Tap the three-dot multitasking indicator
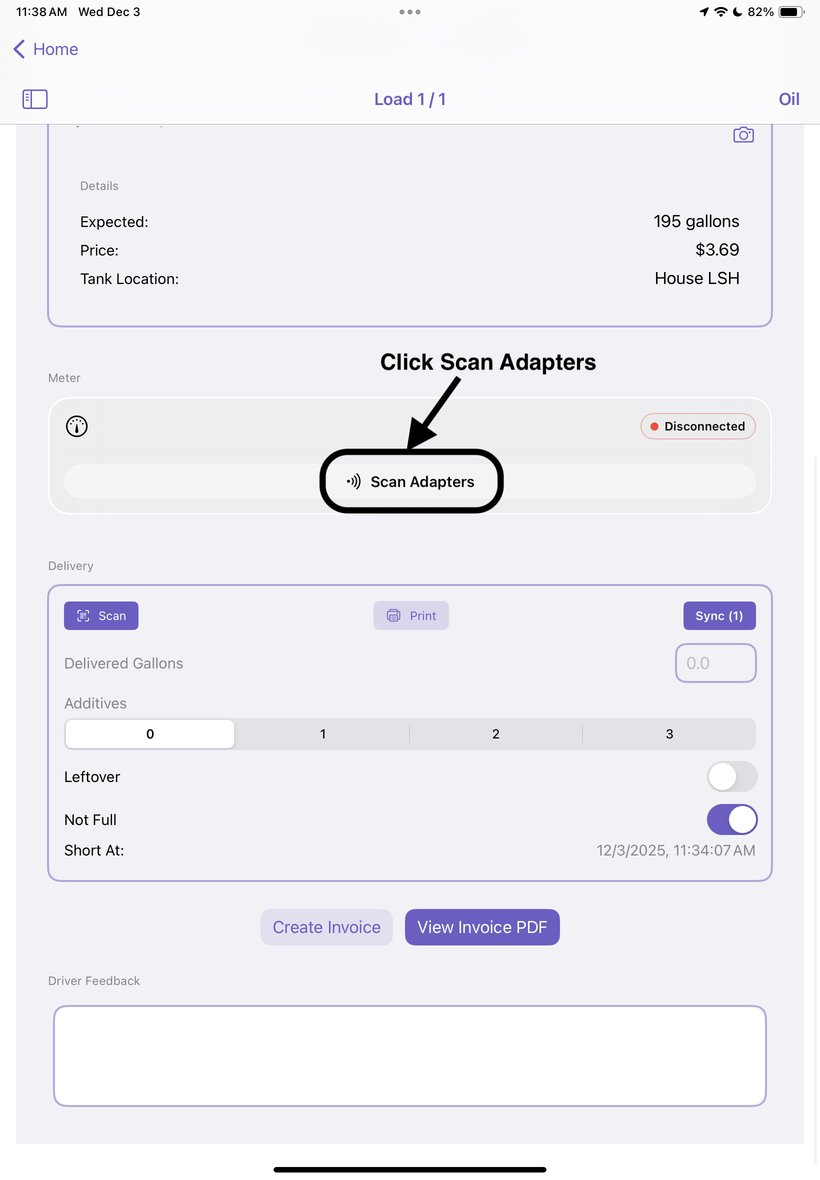Screen dimensions: 820x1180 (x=409, y=12)
